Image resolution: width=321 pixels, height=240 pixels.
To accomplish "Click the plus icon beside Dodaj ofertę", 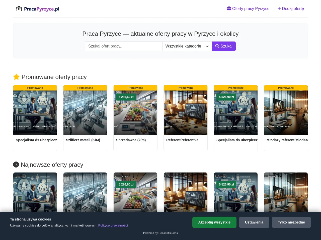I will (279, 8).
